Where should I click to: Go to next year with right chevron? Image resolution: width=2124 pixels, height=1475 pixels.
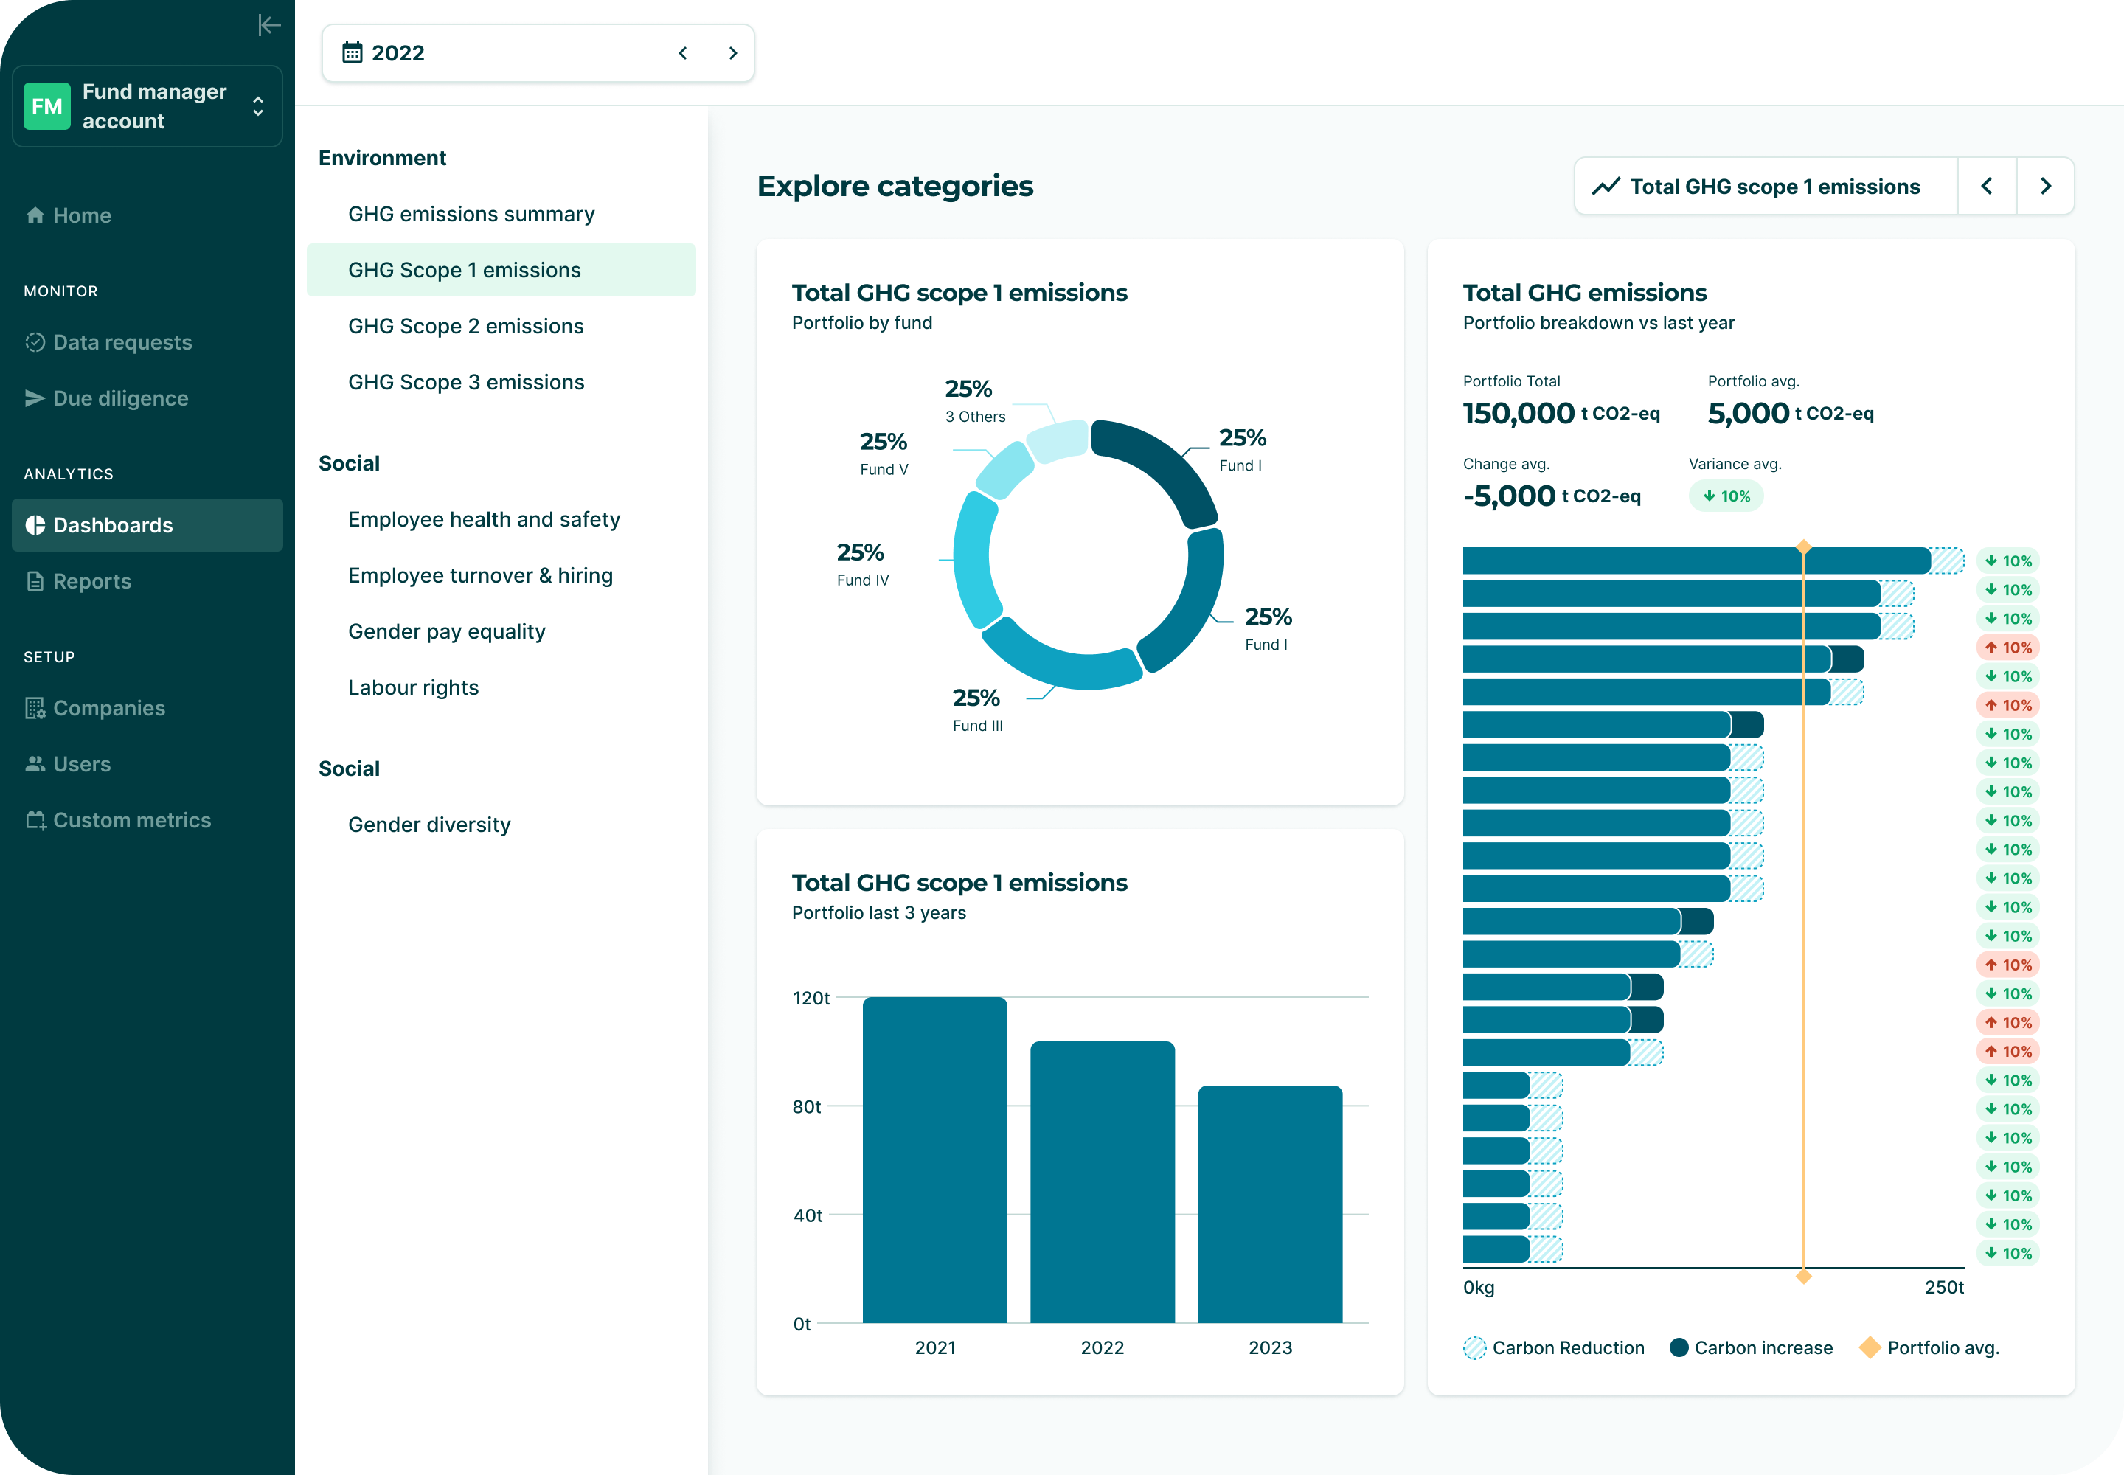pos(733,52)
